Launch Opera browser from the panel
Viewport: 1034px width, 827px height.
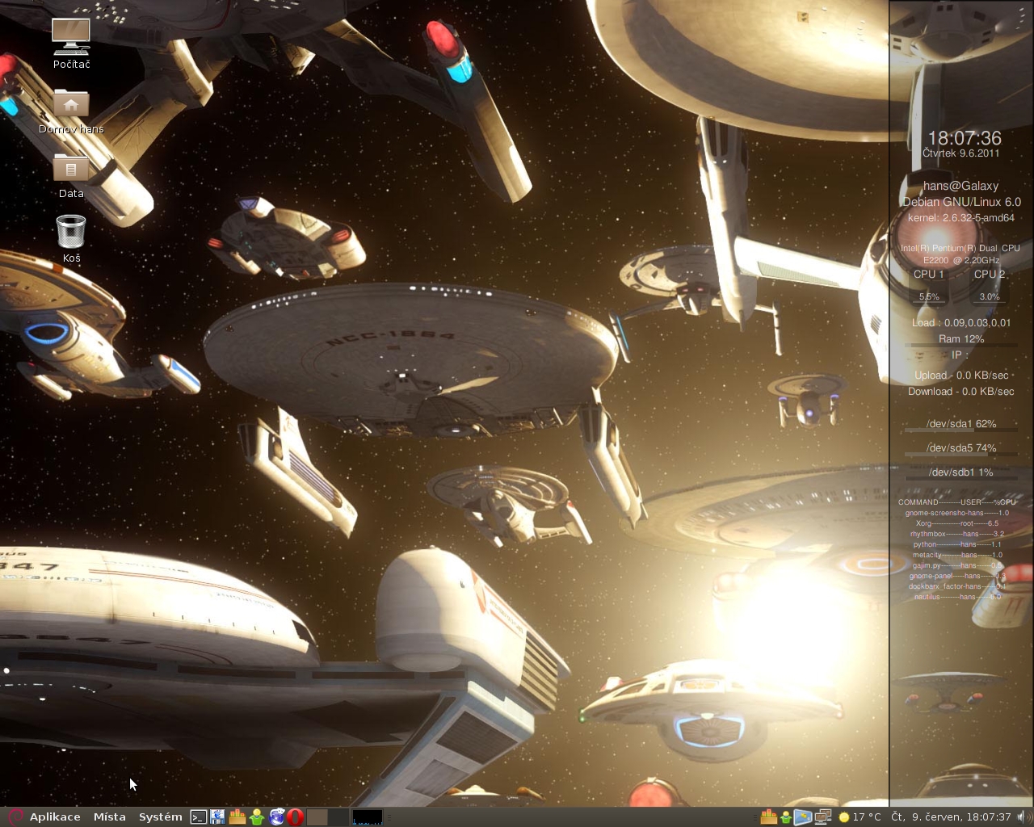click(x=296, y=817)
